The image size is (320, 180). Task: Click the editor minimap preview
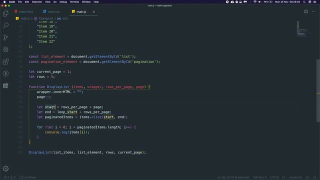click(x=302, y=29)
